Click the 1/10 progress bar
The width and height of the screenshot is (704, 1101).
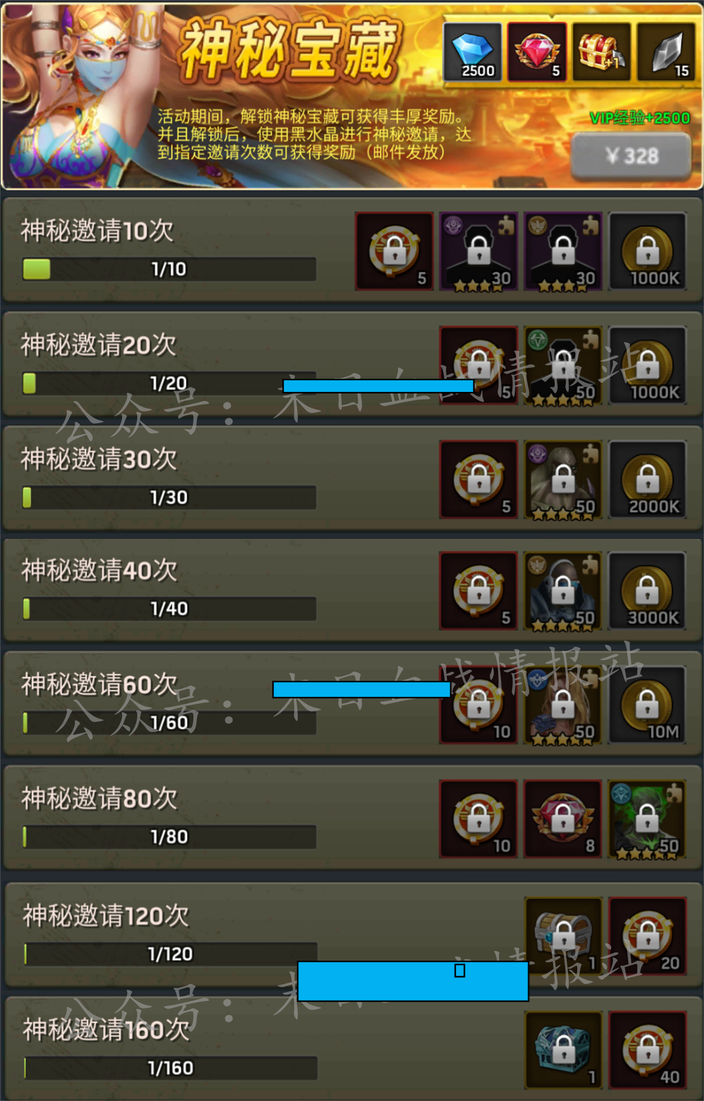(169, 269)
